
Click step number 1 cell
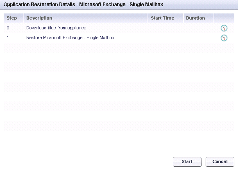[x=14, y=38]
